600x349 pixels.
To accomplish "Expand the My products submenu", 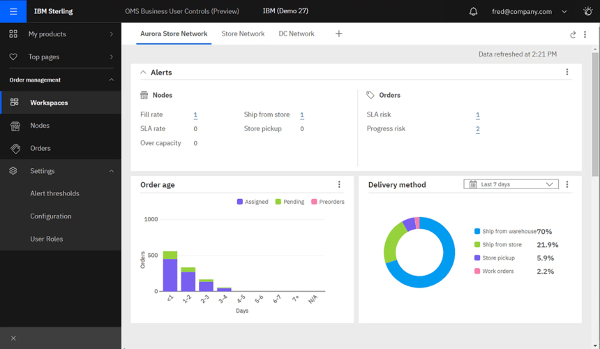I will [112, 34].
